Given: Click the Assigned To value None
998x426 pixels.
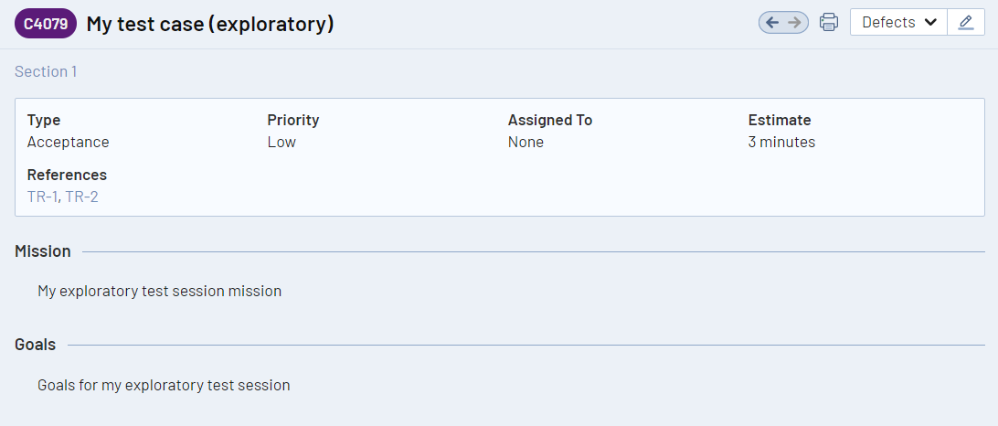Looking at the screenshot, I should pyautogui.click(x=526, y=142).
